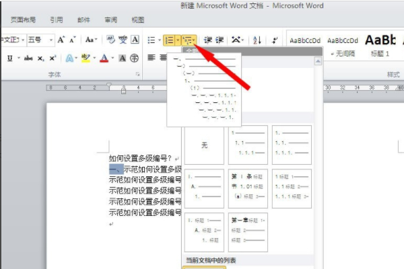
Task: Switch to the 页面布局 tab
Action: point(24,20)
